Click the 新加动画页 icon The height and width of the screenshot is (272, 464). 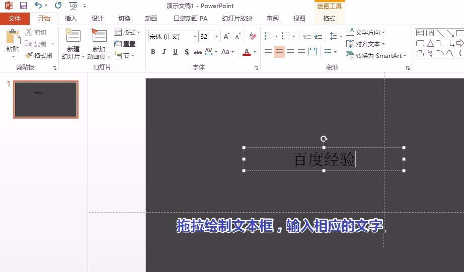(x=99, y=36)
